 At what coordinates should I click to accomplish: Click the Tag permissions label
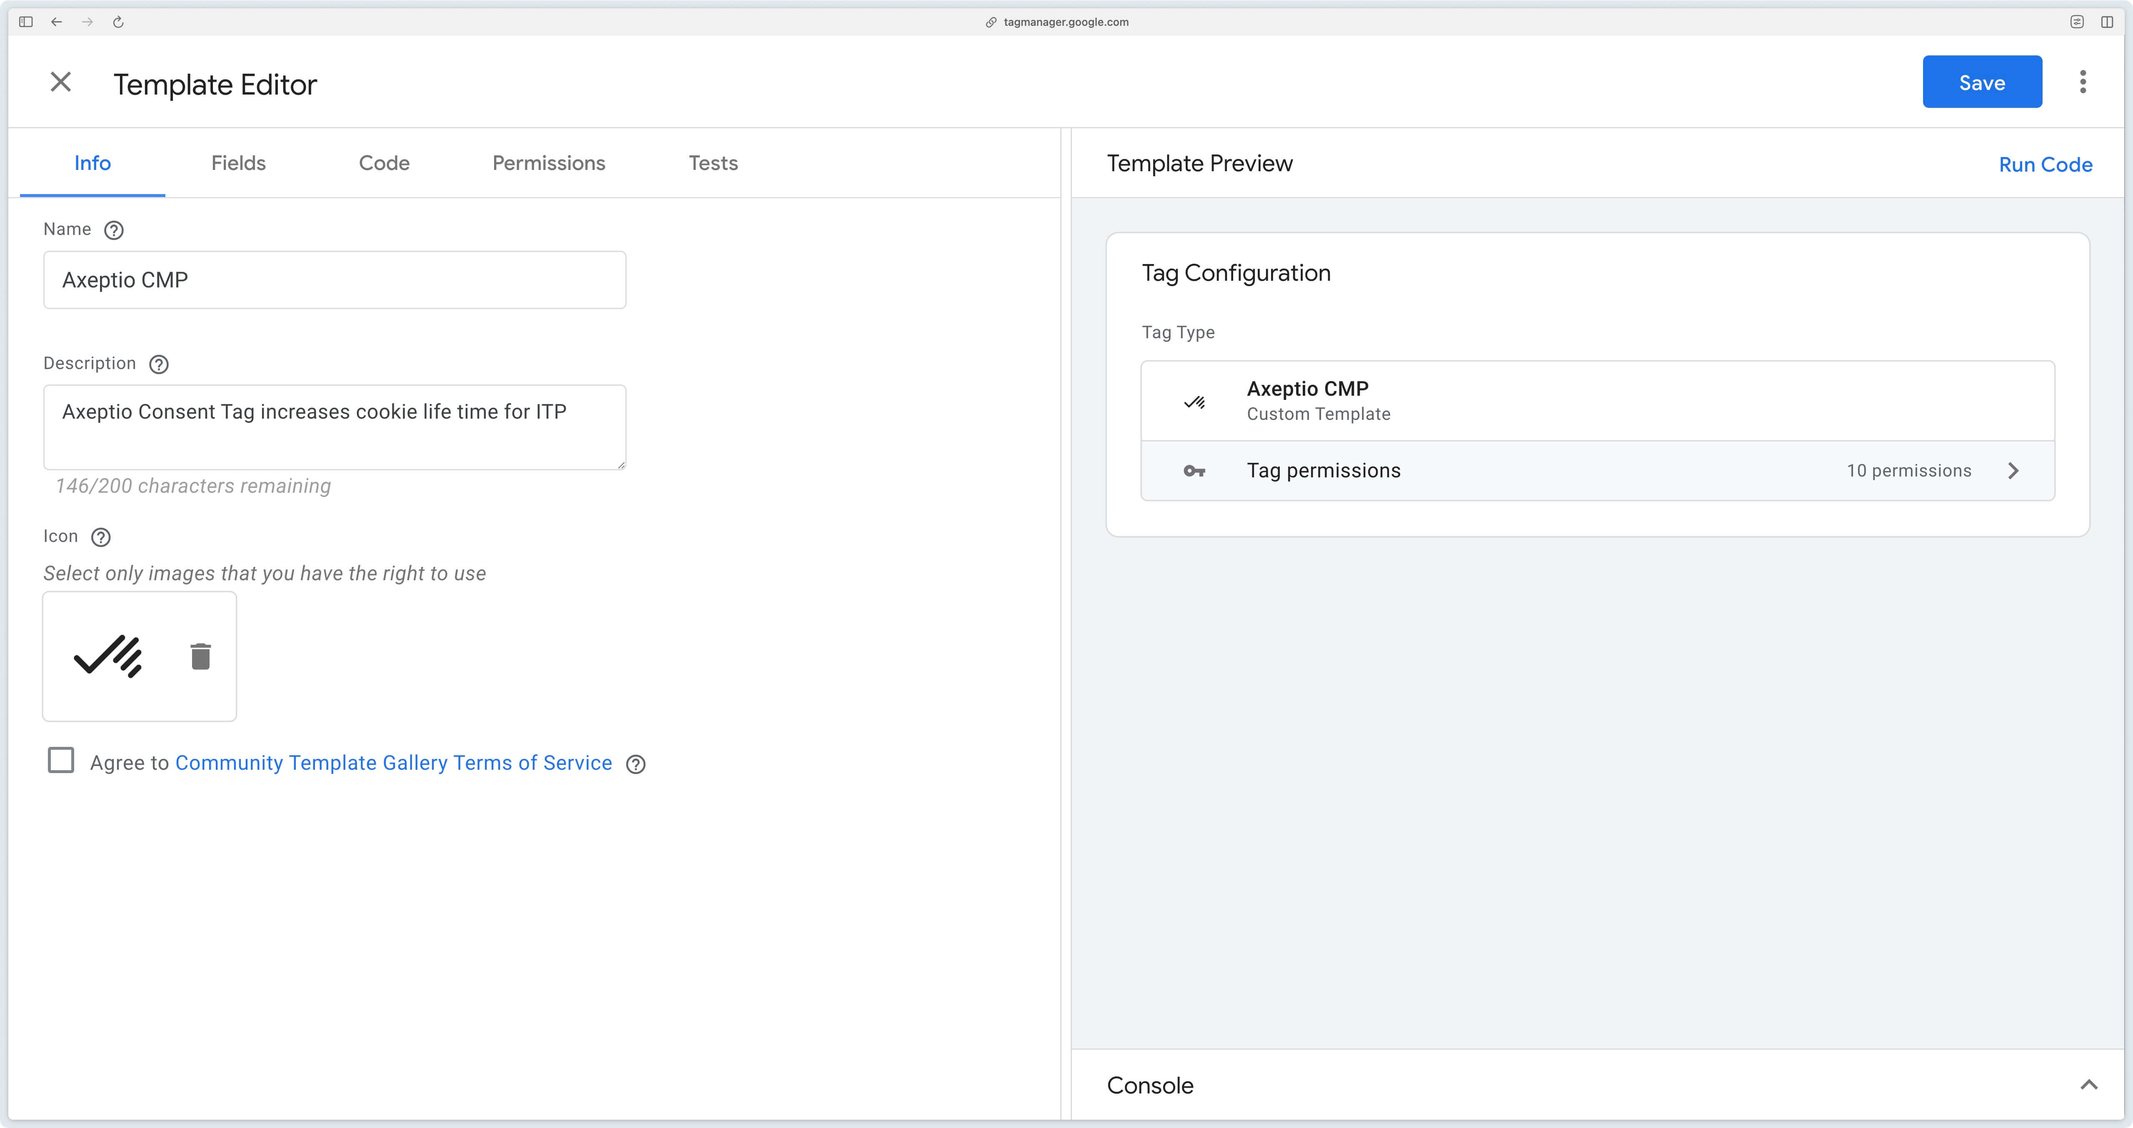coord(1323,471)
